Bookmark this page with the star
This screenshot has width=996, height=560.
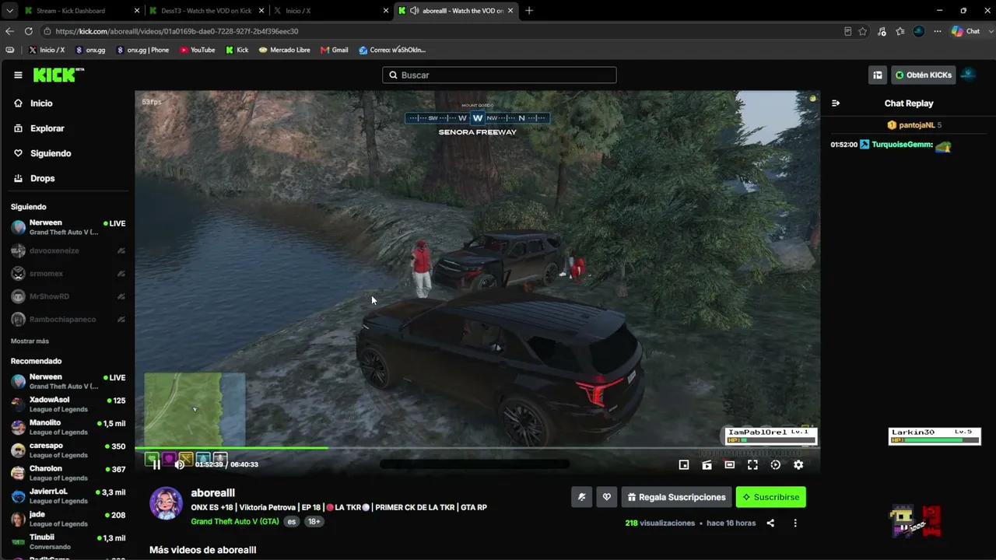[863, 31]
